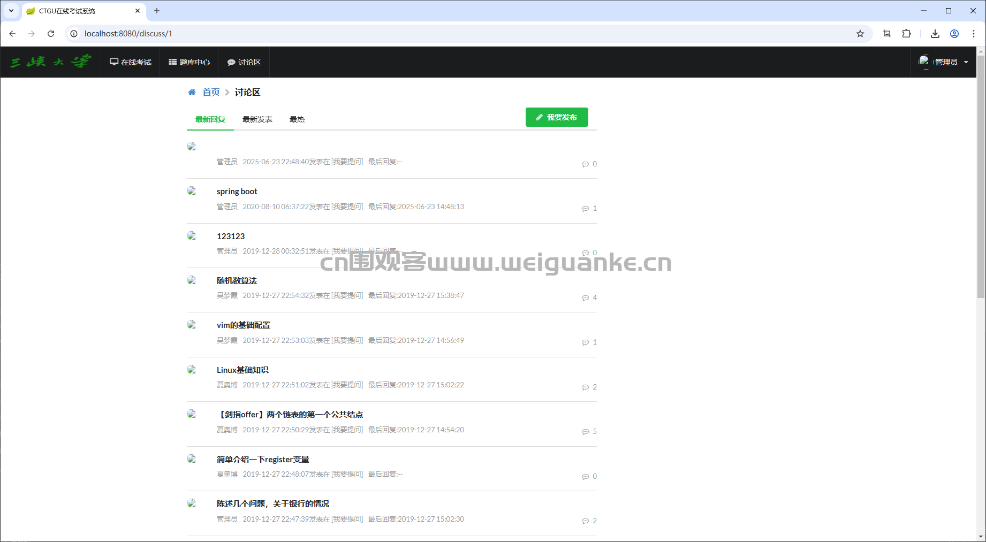Screen dimensions: 986x542
Task: Switch to the 最新发表 tab
Action: coord(257,119)
